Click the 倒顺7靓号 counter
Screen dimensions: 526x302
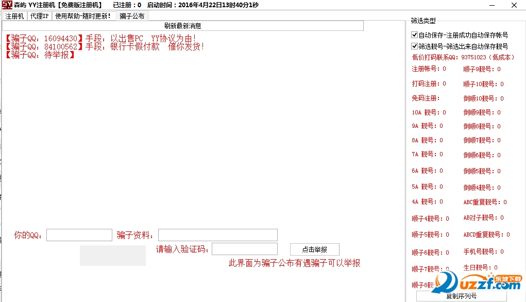click(482, 140)
